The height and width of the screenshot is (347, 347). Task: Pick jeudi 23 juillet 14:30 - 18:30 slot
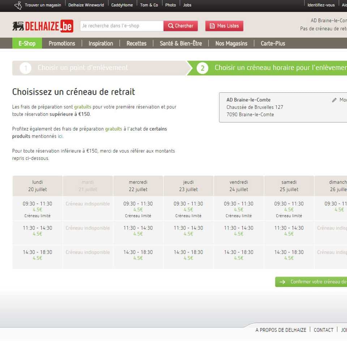188,257
